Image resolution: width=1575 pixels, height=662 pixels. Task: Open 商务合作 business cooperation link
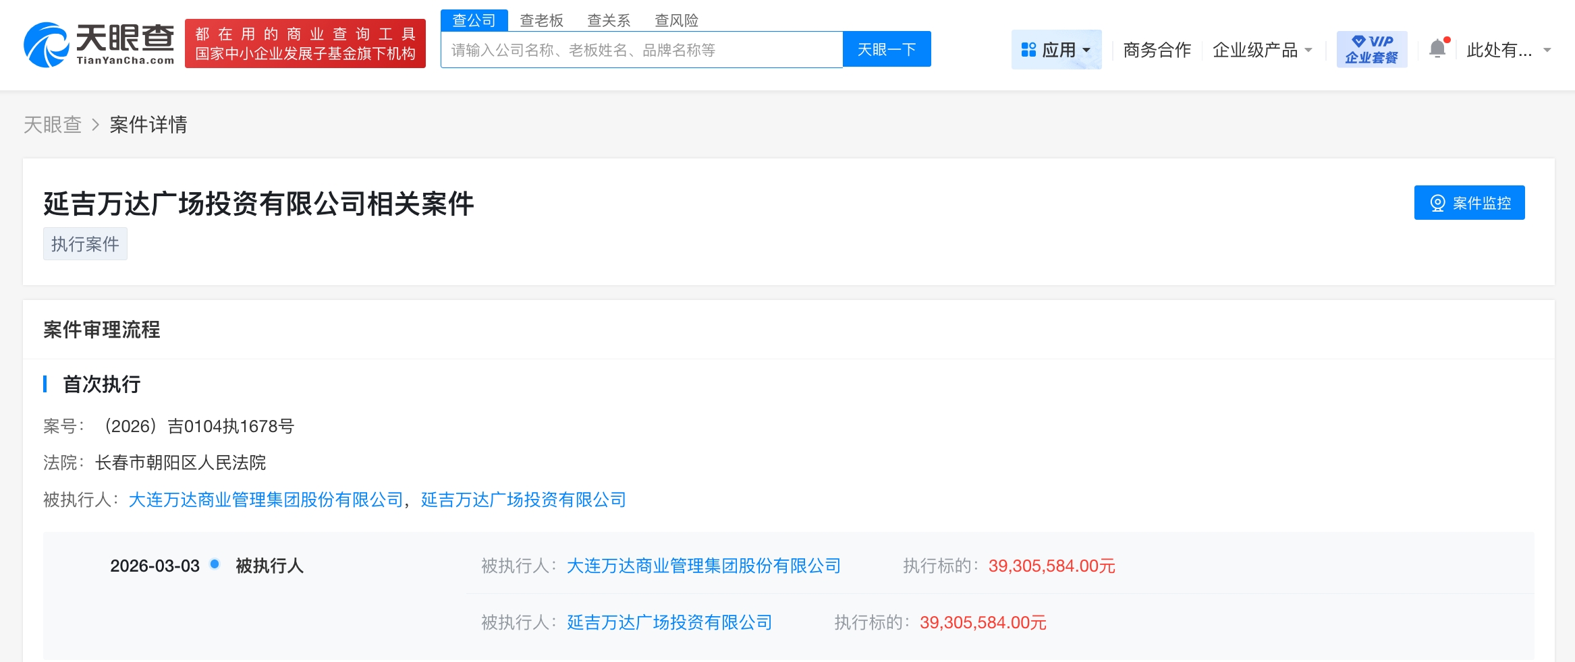1157,49
